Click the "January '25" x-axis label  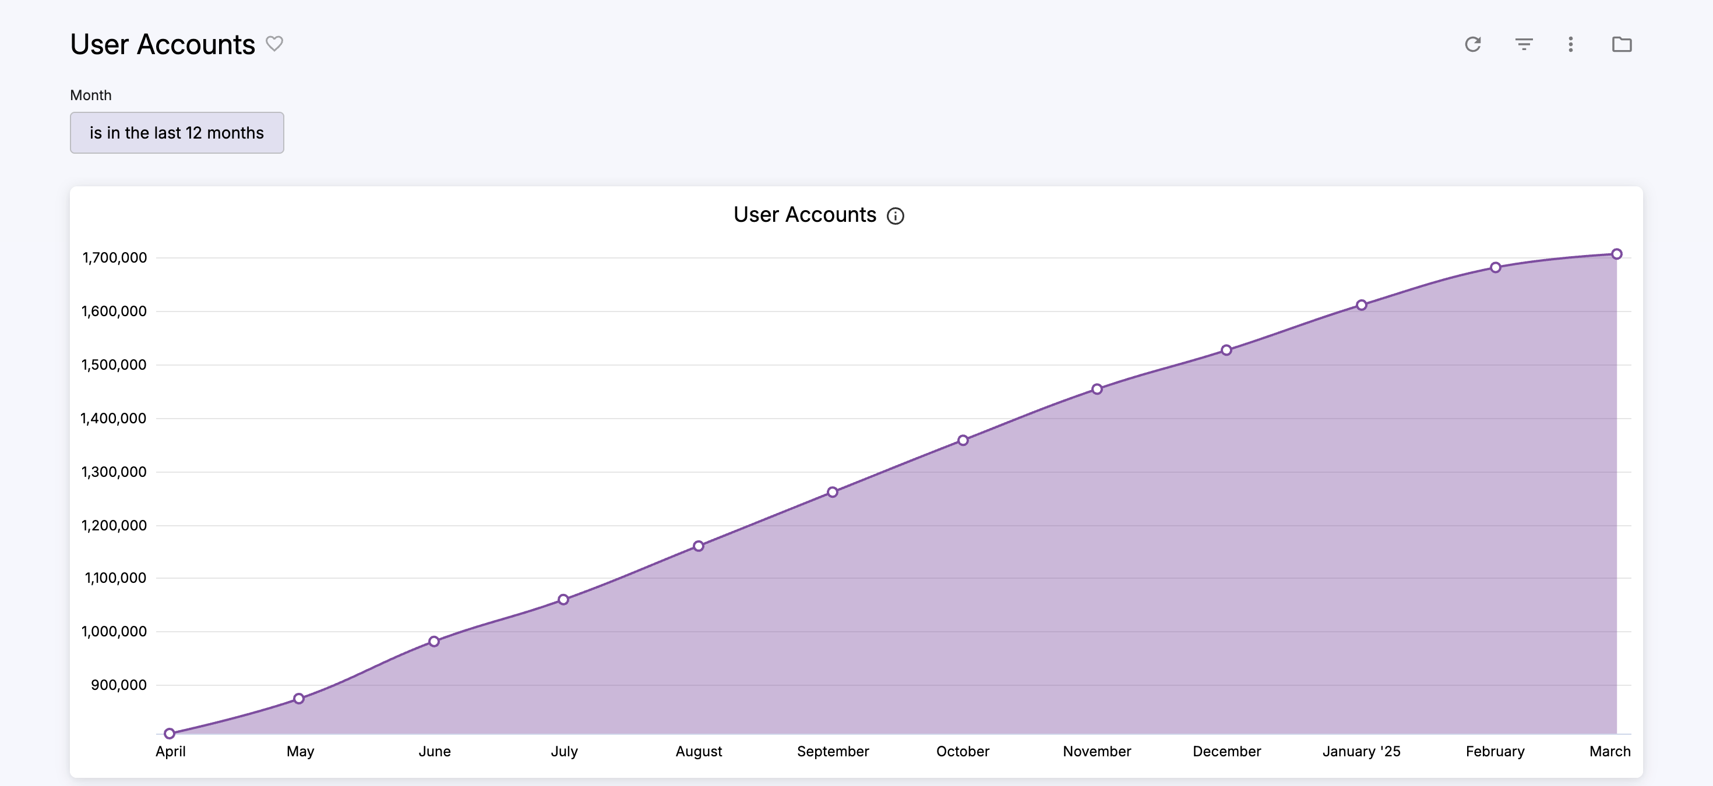(x=1361, y=752)
